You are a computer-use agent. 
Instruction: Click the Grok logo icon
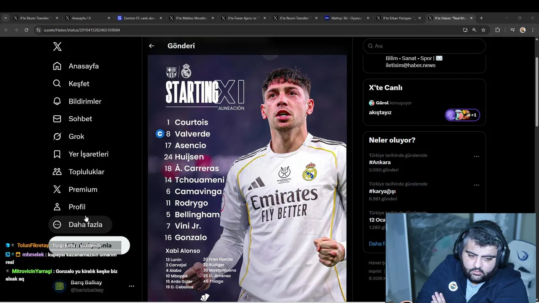click(57, 136)
